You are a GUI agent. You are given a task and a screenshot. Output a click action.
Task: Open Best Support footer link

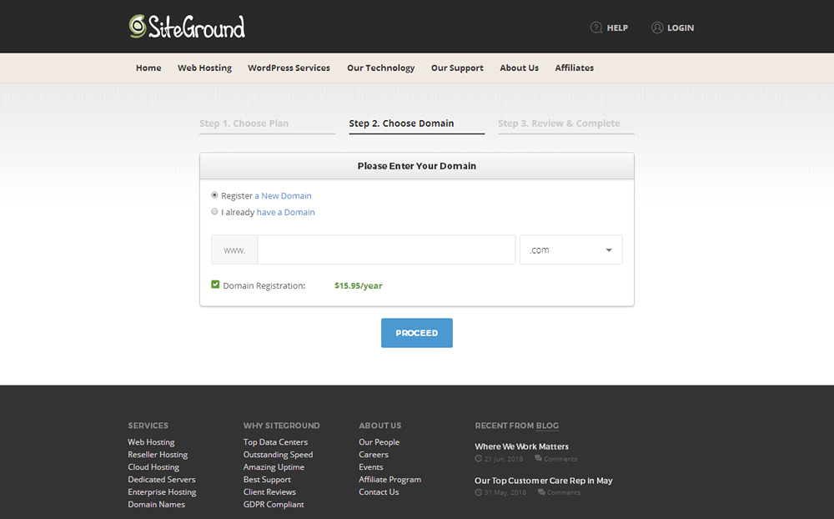pyautogui.click(x=267, y=480)
